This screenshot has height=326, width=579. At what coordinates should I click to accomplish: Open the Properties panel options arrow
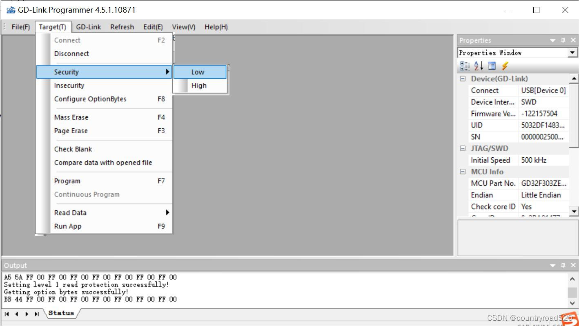[x=553, y=40]
